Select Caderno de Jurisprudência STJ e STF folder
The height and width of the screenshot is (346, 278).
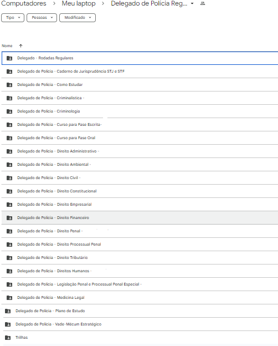[140, 72]
